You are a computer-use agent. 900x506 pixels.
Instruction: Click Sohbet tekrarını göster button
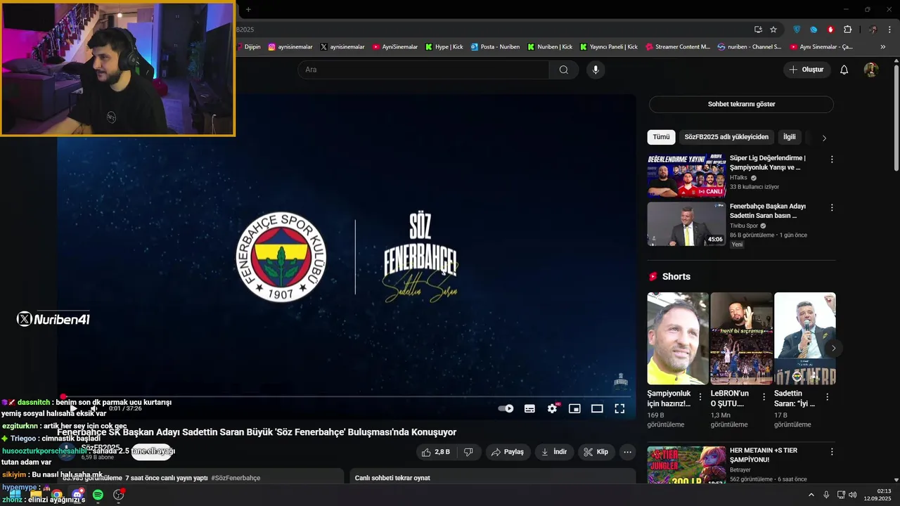click(x=741, y=104)
